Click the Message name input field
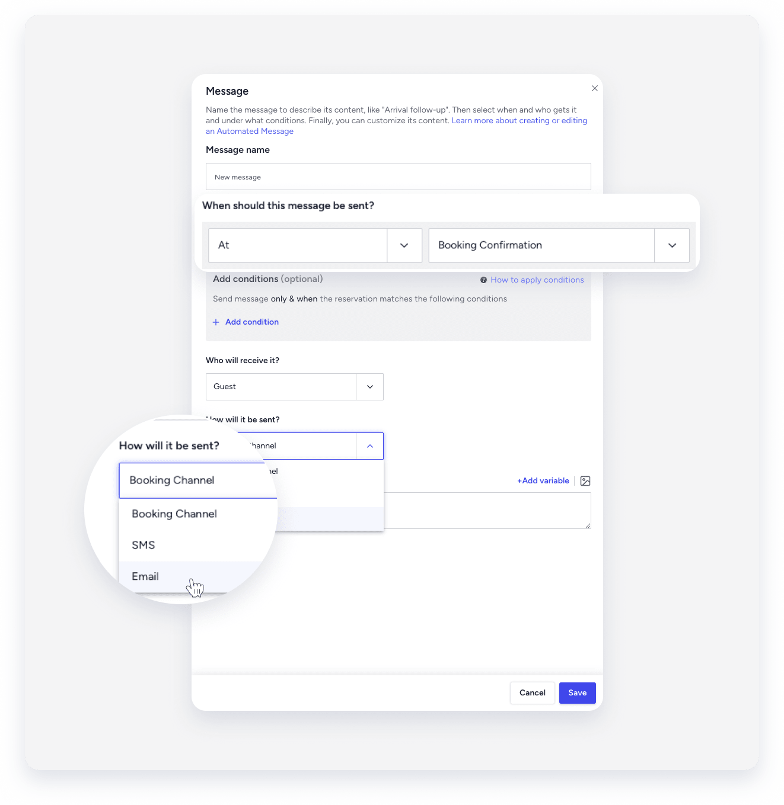 pos(398,177)
